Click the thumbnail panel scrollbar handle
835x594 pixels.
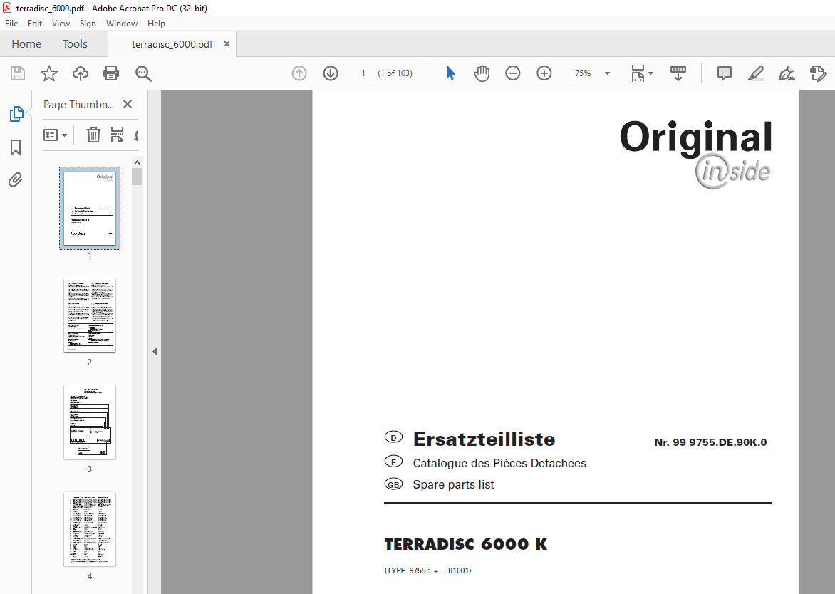point(138,177)
